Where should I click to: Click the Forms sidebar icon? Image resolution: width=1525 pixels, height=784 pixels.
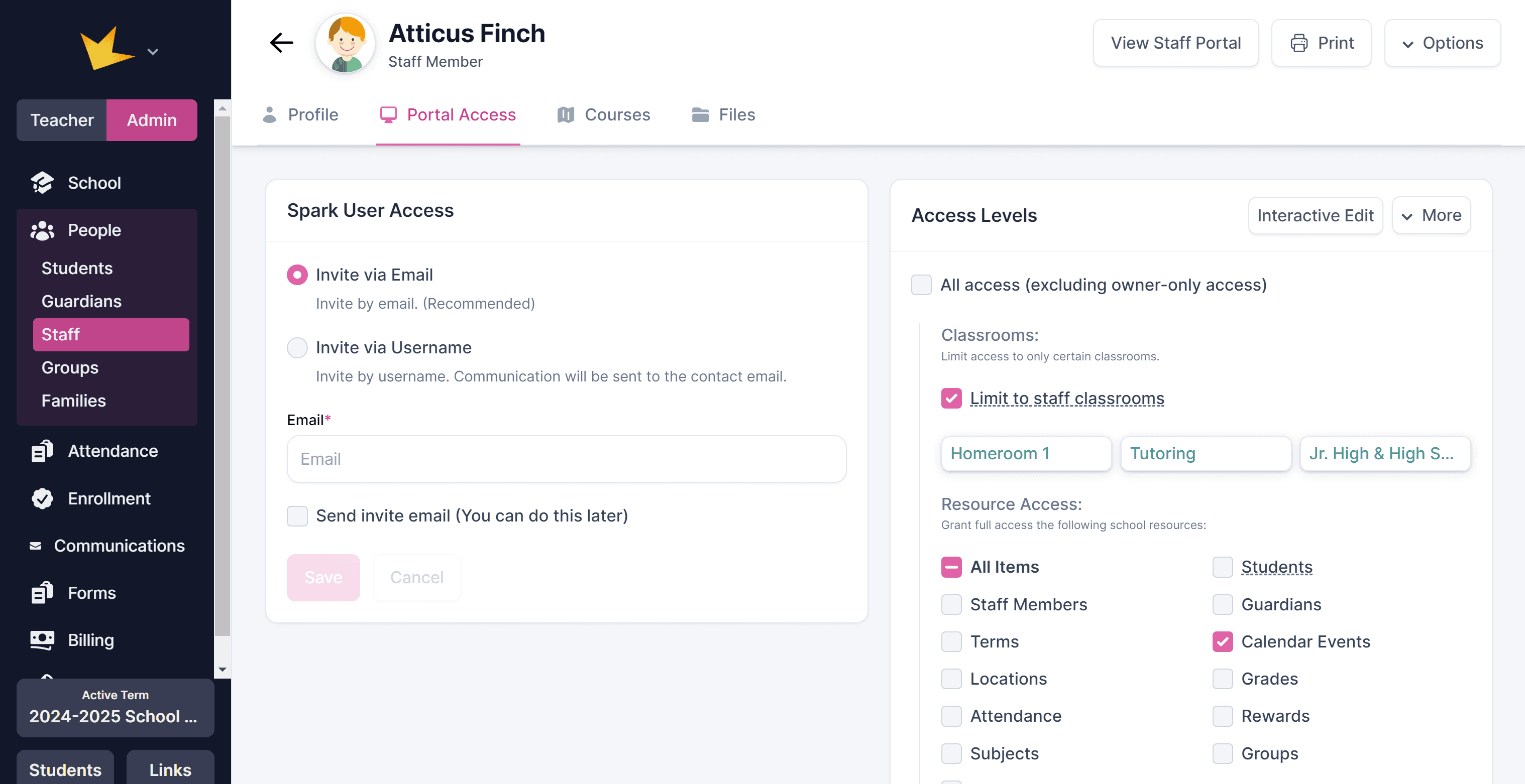(x=42, y=593)
